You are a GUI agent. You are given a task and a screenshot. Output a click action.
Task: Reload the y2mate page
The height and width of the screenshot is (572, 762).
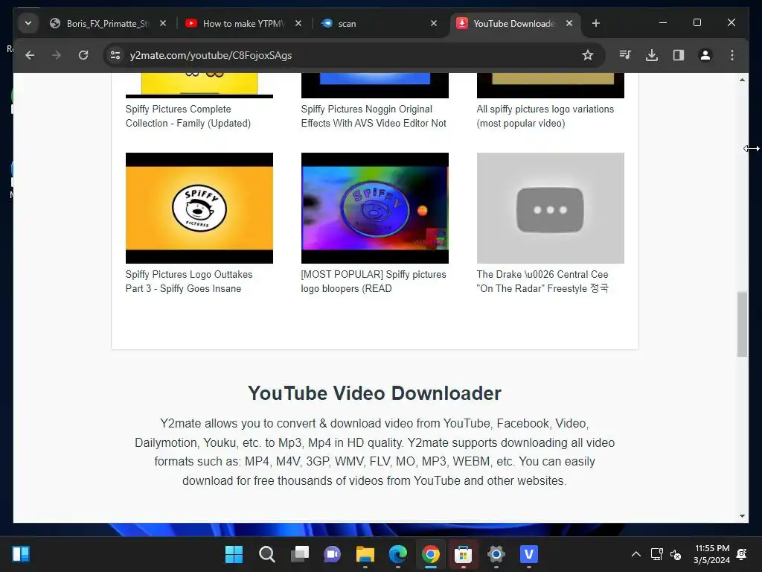coord(83,55)
